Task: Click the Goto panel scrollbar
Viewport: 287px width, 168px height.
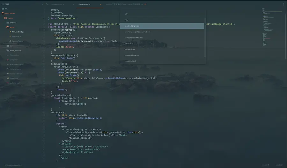Action: coord(205,38)
